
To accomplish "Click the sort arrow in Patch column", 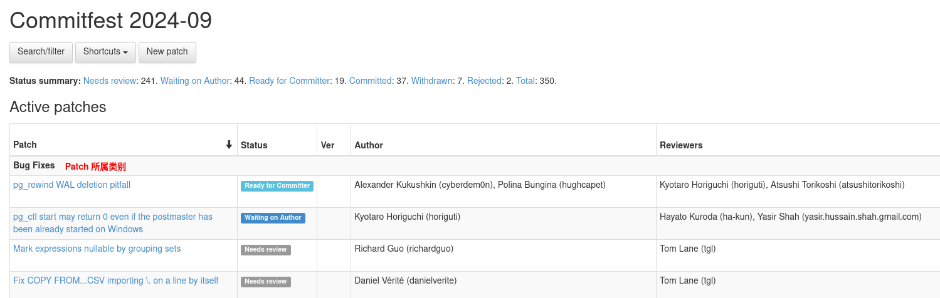I will pyautogui.click(x=229, y=145).
